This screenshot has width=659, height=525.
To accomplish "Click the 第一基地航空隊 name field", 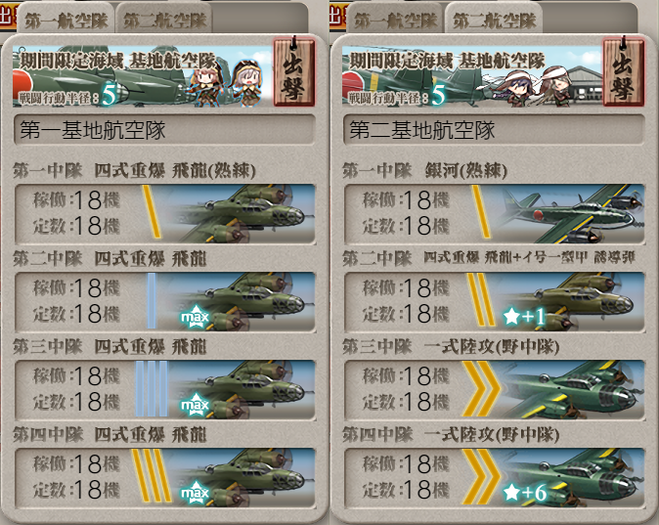I will pos(164,130).
